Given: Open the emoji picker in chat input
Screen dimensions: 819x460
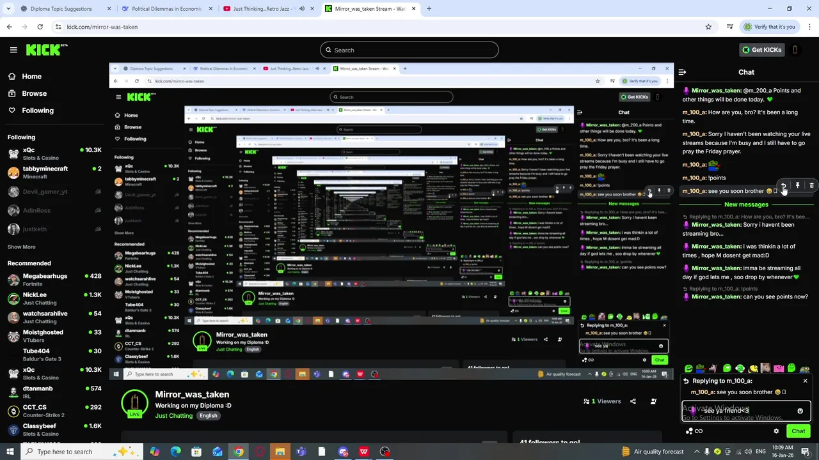Looking at the screenshot, I should coord(800,411).
